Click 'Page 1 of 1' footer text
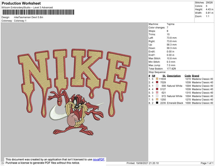215x166 pixels. click(207, 163)
